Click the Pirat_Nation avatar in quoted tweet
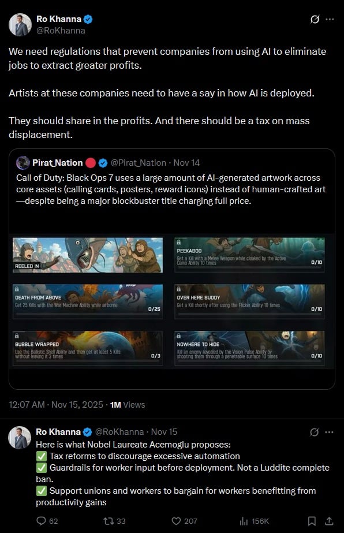 [x=23, y=163]
